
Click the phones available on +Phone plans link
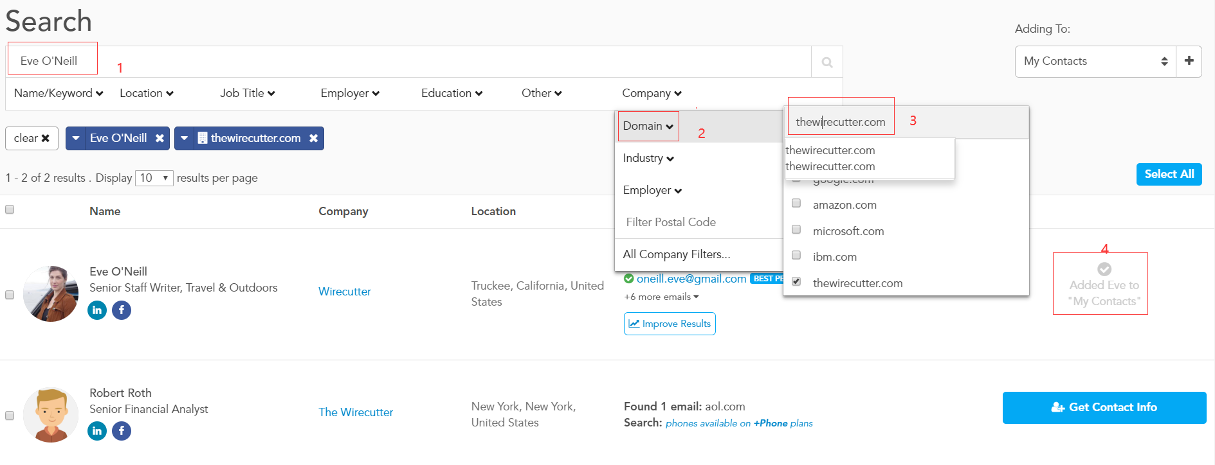tap(739, 423)
